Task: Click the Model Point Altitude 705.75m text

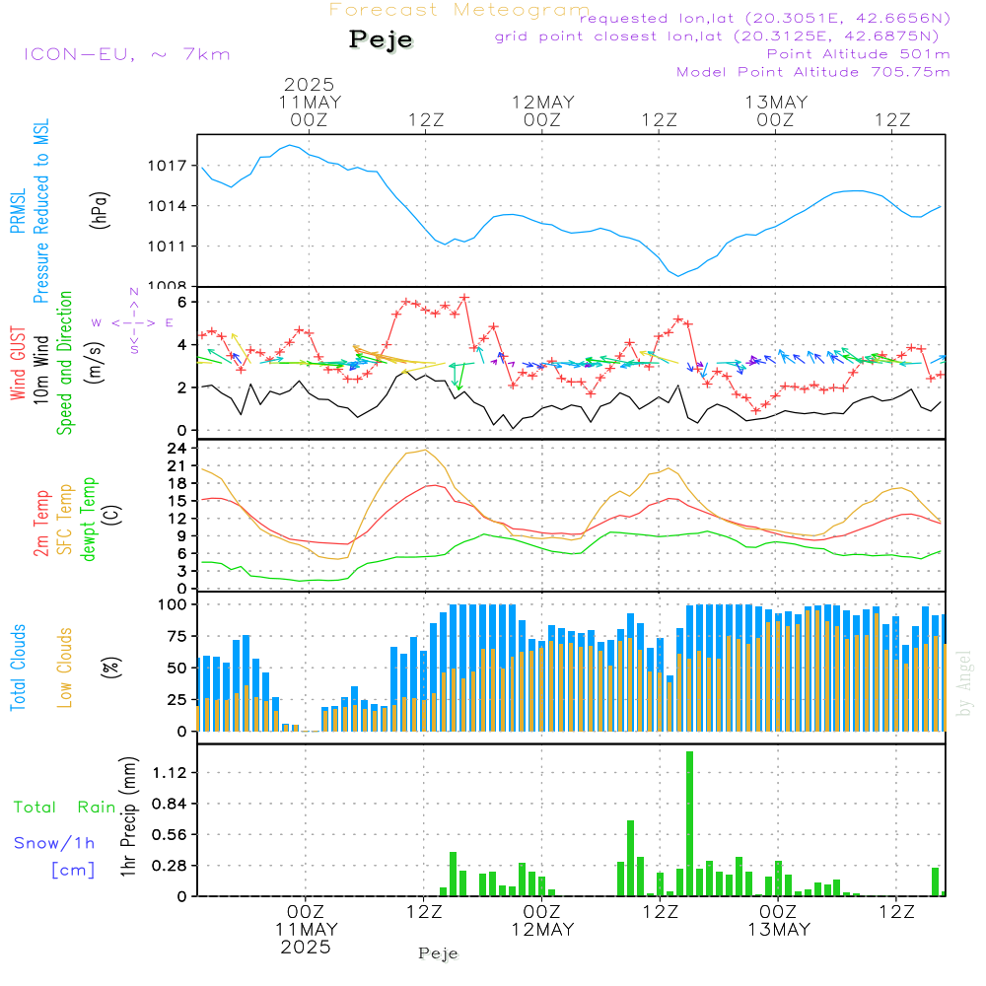Action: 812,72
